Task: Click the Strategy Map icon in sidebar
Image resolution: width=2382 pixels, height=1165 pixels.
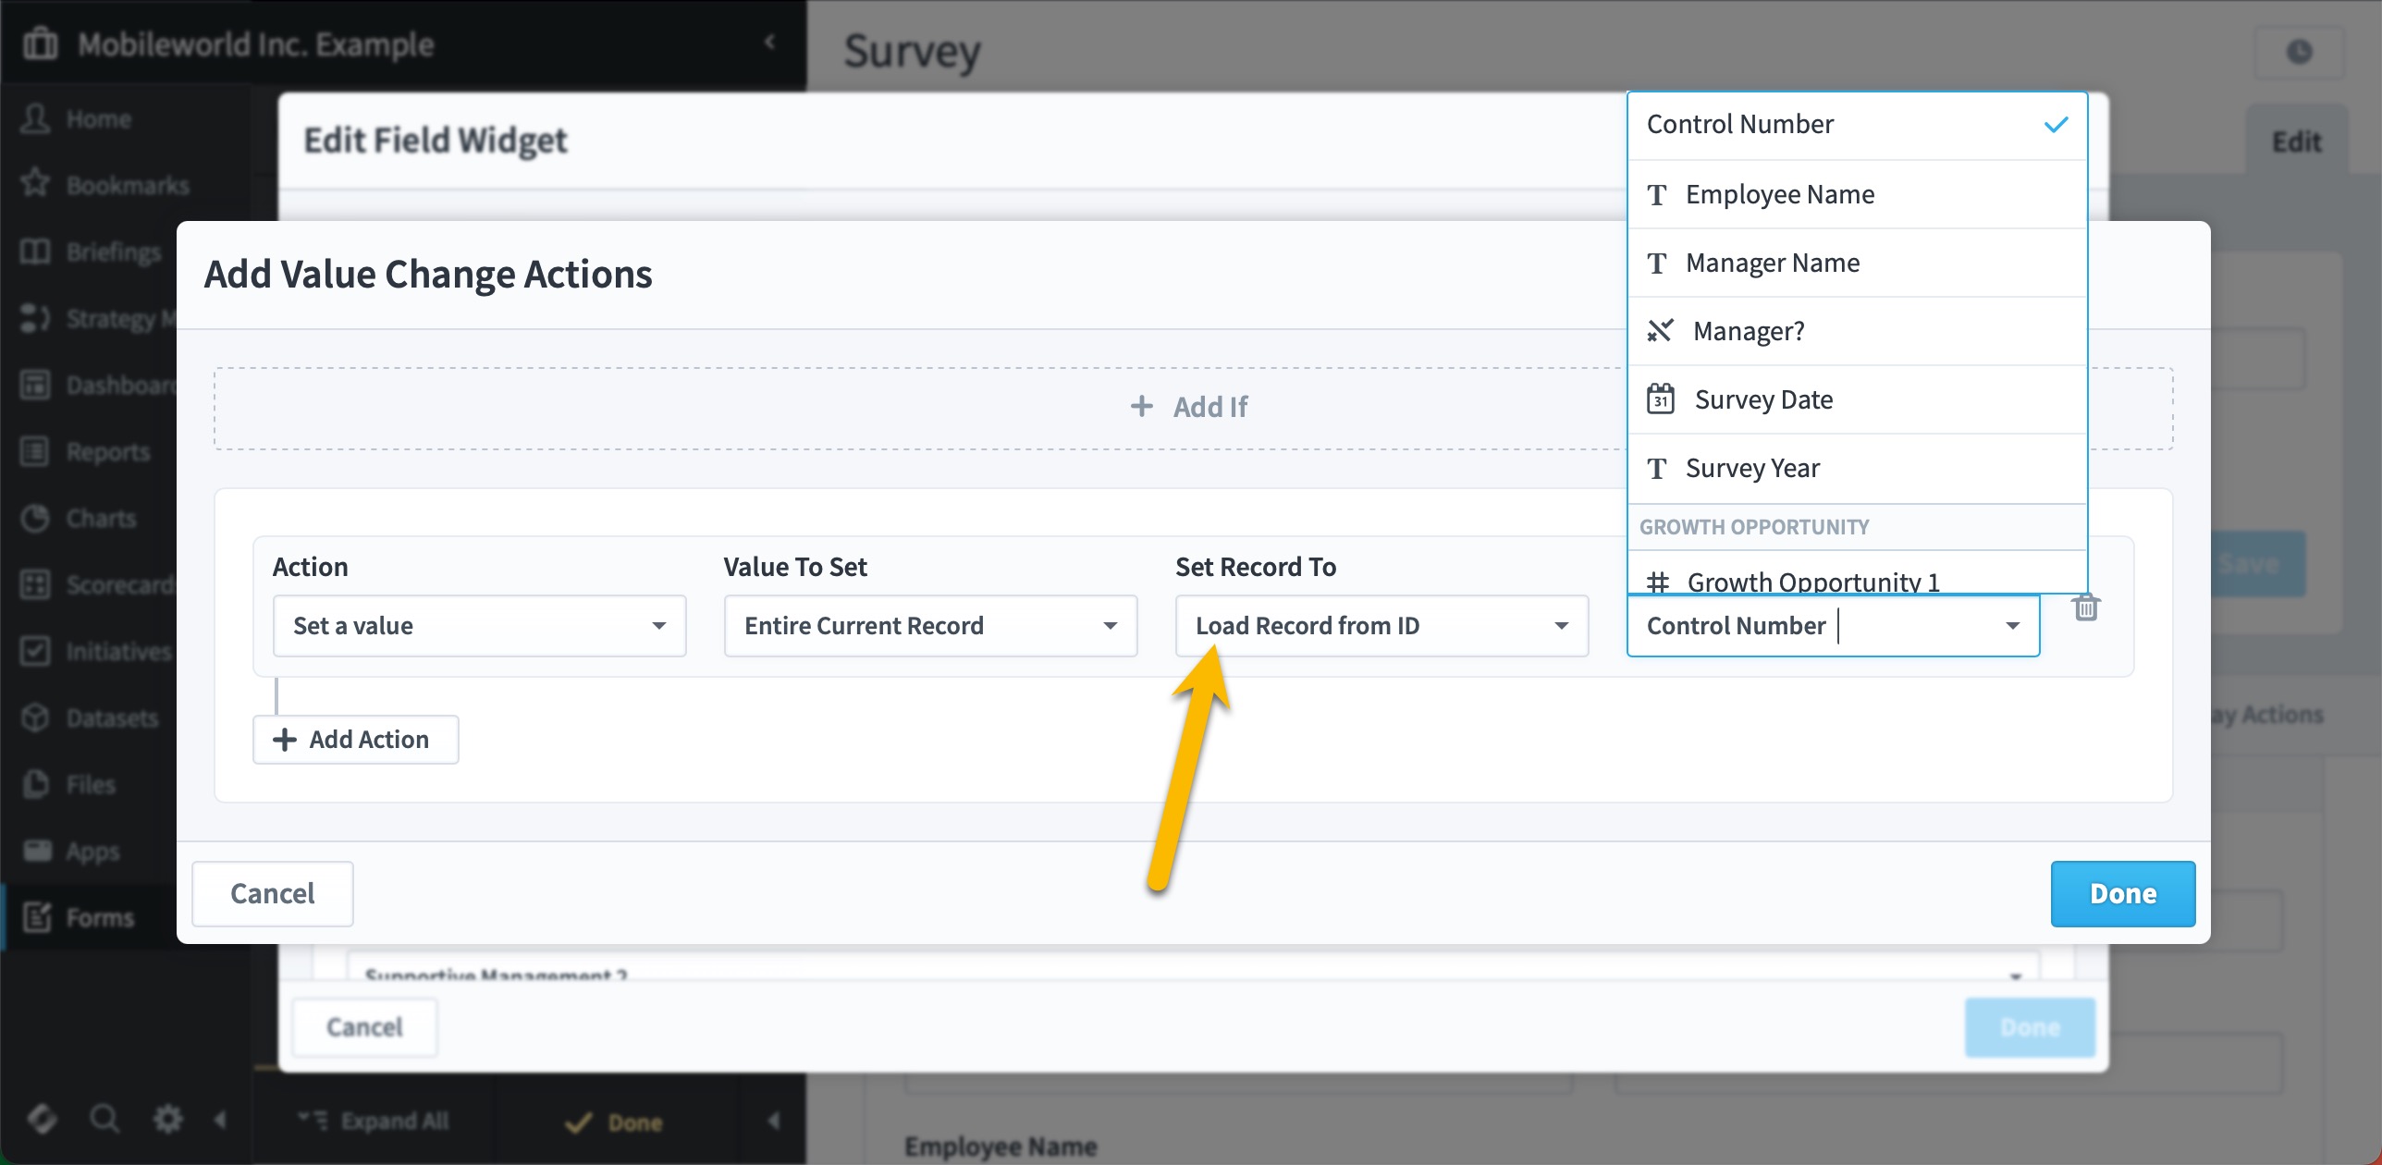Action: point(36,318)
